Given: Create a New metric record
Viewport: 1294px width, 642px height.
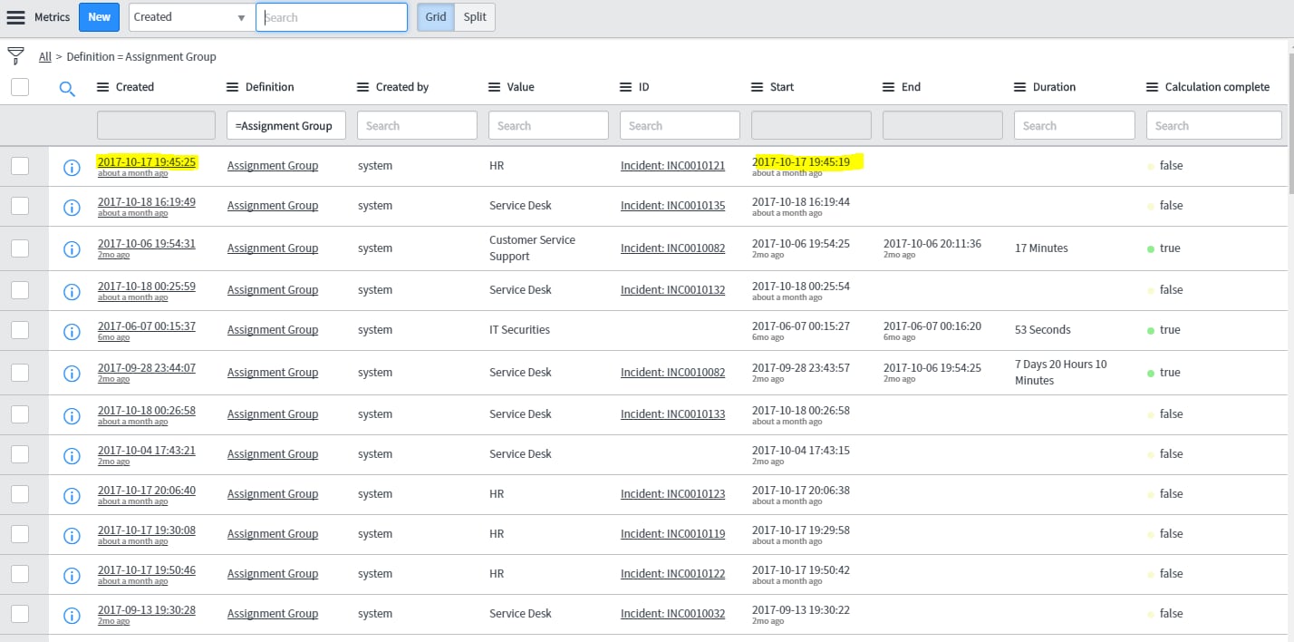Looking at the screenshot, I should (x=100, y=17).
